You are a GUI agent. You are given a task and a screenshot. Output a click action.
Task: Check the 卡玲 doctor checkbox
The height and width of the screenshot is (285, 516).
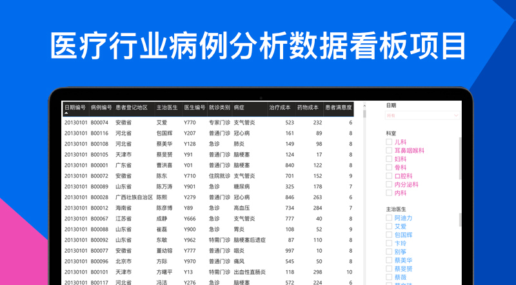click(389, 244)
